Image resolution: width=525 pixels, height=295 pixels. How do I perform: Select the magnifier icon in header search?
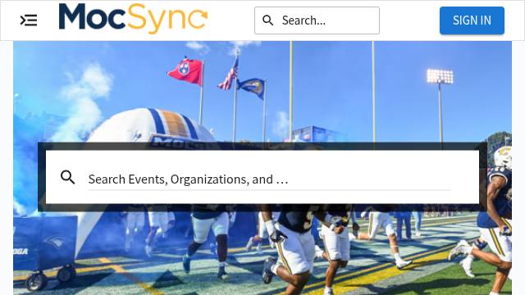268,20
